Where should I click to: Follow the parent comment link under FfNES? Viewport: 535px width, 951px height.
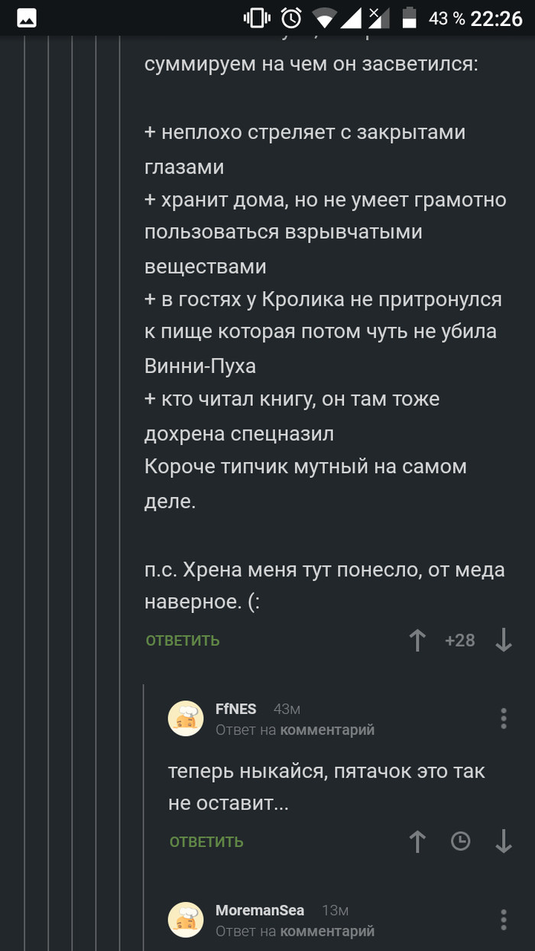point(327,730)
